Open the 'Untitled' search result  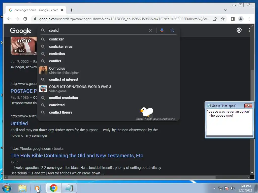[x=19, y=123]
